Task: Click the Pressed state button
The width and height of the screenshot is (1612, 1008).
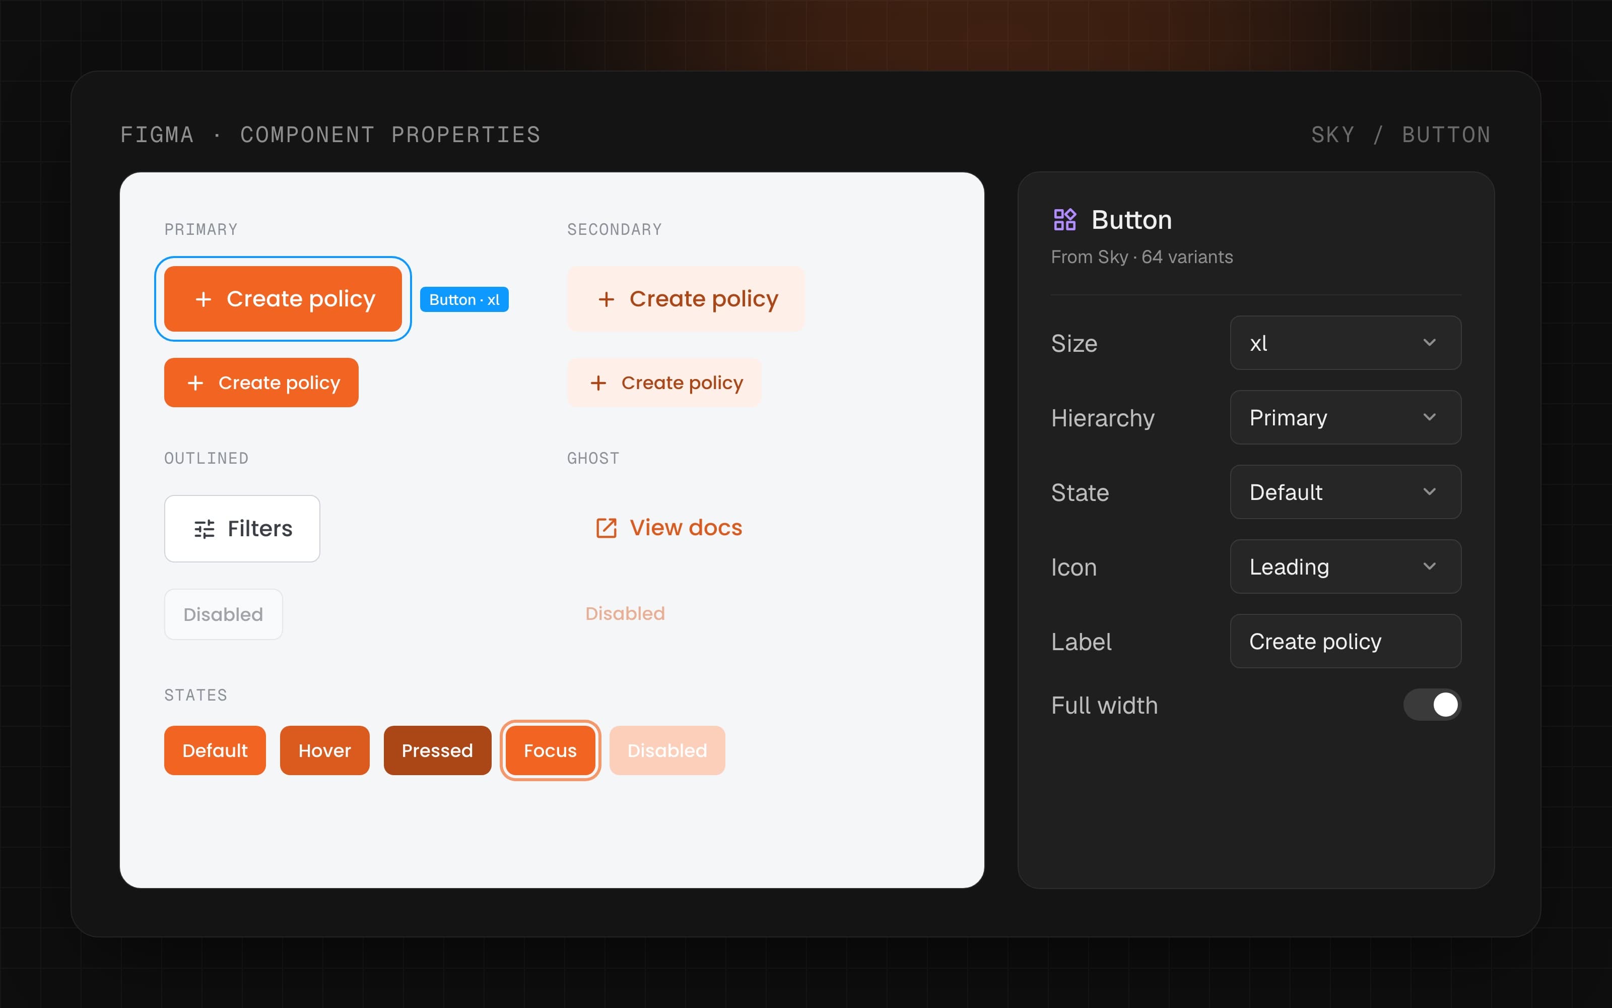Action: pyautogui.click(x=438, y=750)
